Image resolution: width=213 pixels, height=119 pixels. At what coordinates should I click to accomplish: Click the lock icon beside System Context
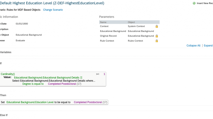tap(157, 26)
